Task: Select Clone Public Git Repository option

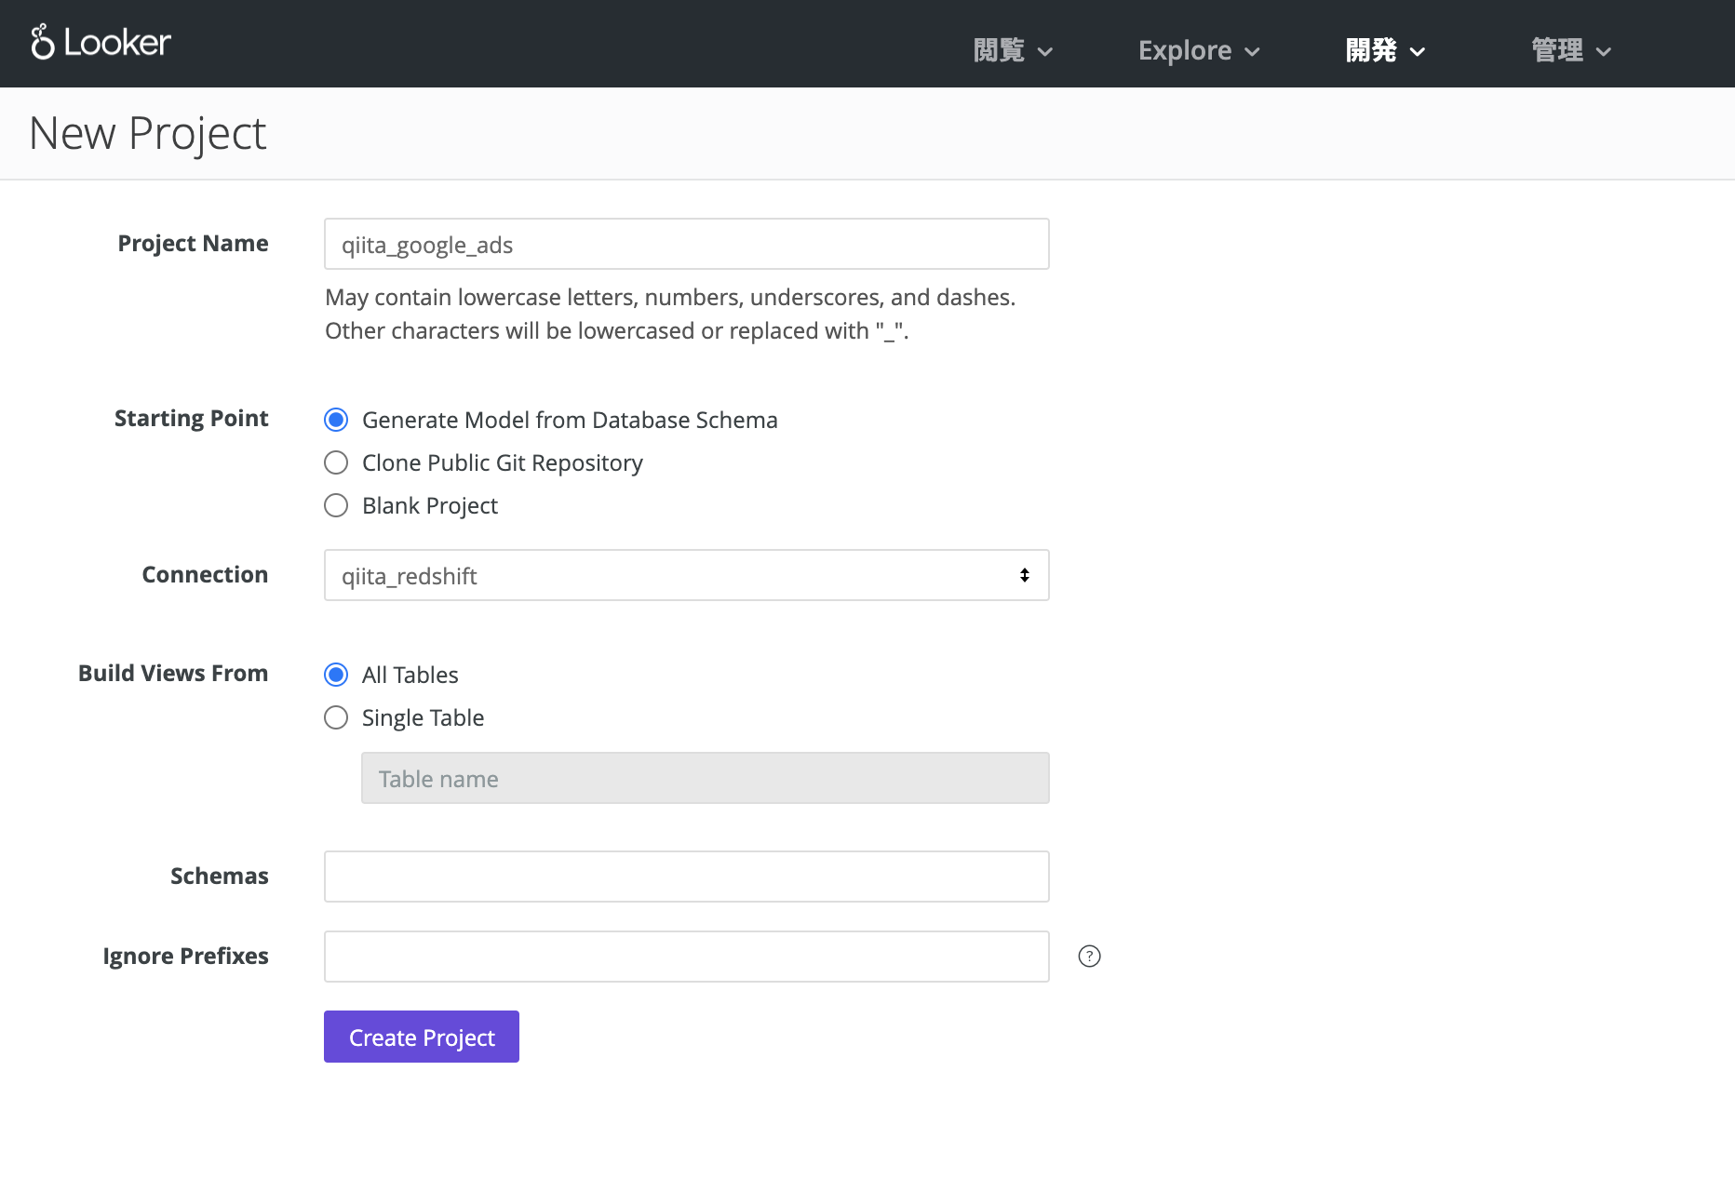Action: coord(336,462)
